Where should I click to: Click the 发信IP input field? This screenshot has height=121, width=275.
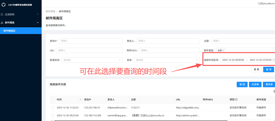90,41
